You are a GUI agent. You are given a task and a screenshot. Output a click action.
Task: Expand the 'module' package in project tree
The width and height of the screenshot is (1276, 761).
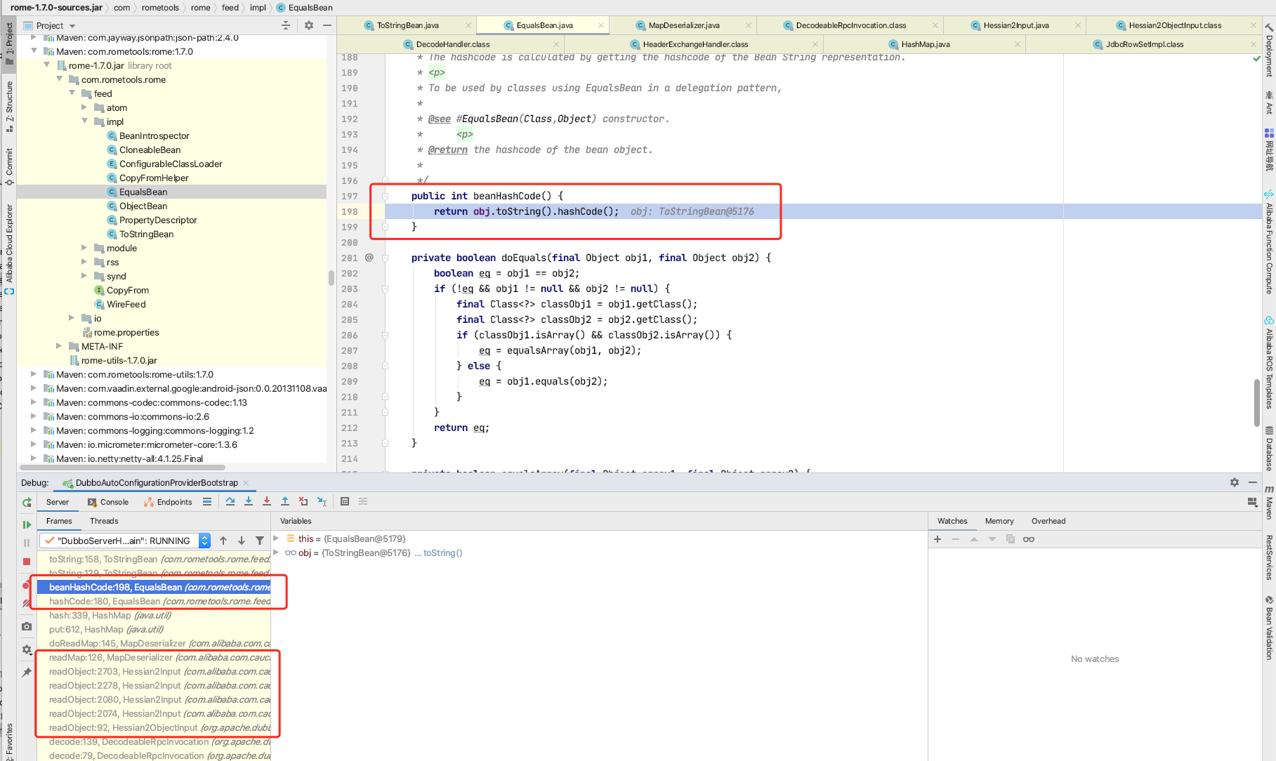click(84, 248)
